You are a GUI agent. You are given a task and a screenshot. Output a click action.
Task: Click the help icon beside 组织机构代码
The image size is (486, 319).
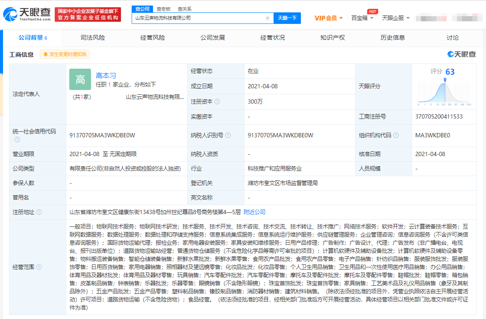[395, 135]
